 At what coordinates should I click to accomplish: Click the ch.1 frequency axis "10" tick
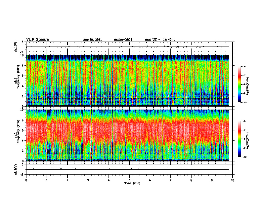23,55
